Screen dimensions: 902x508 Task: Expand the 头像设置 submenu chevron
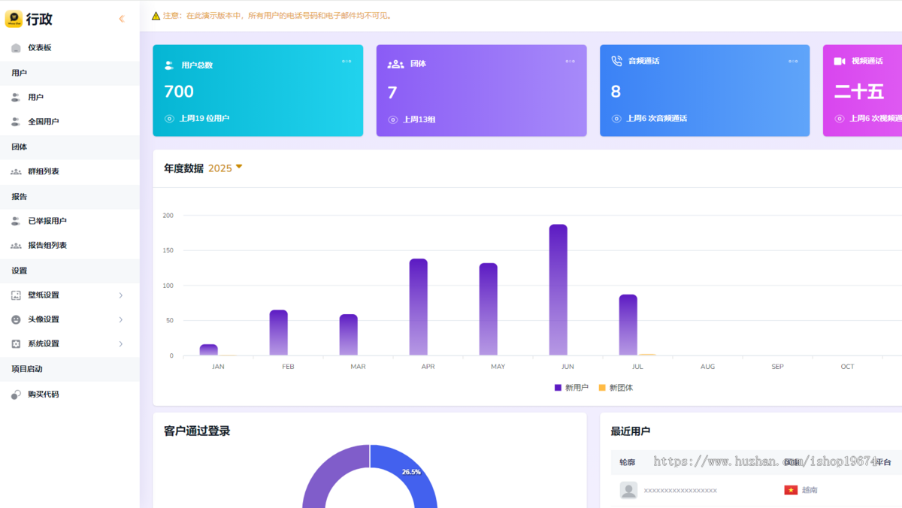point(121,319)
